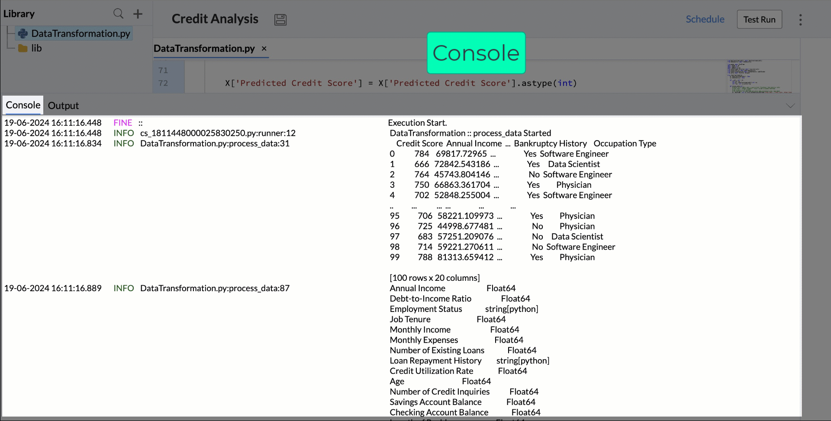Switch to the Output tab
Screen dimensions: 831x421
tap(63, 105)
